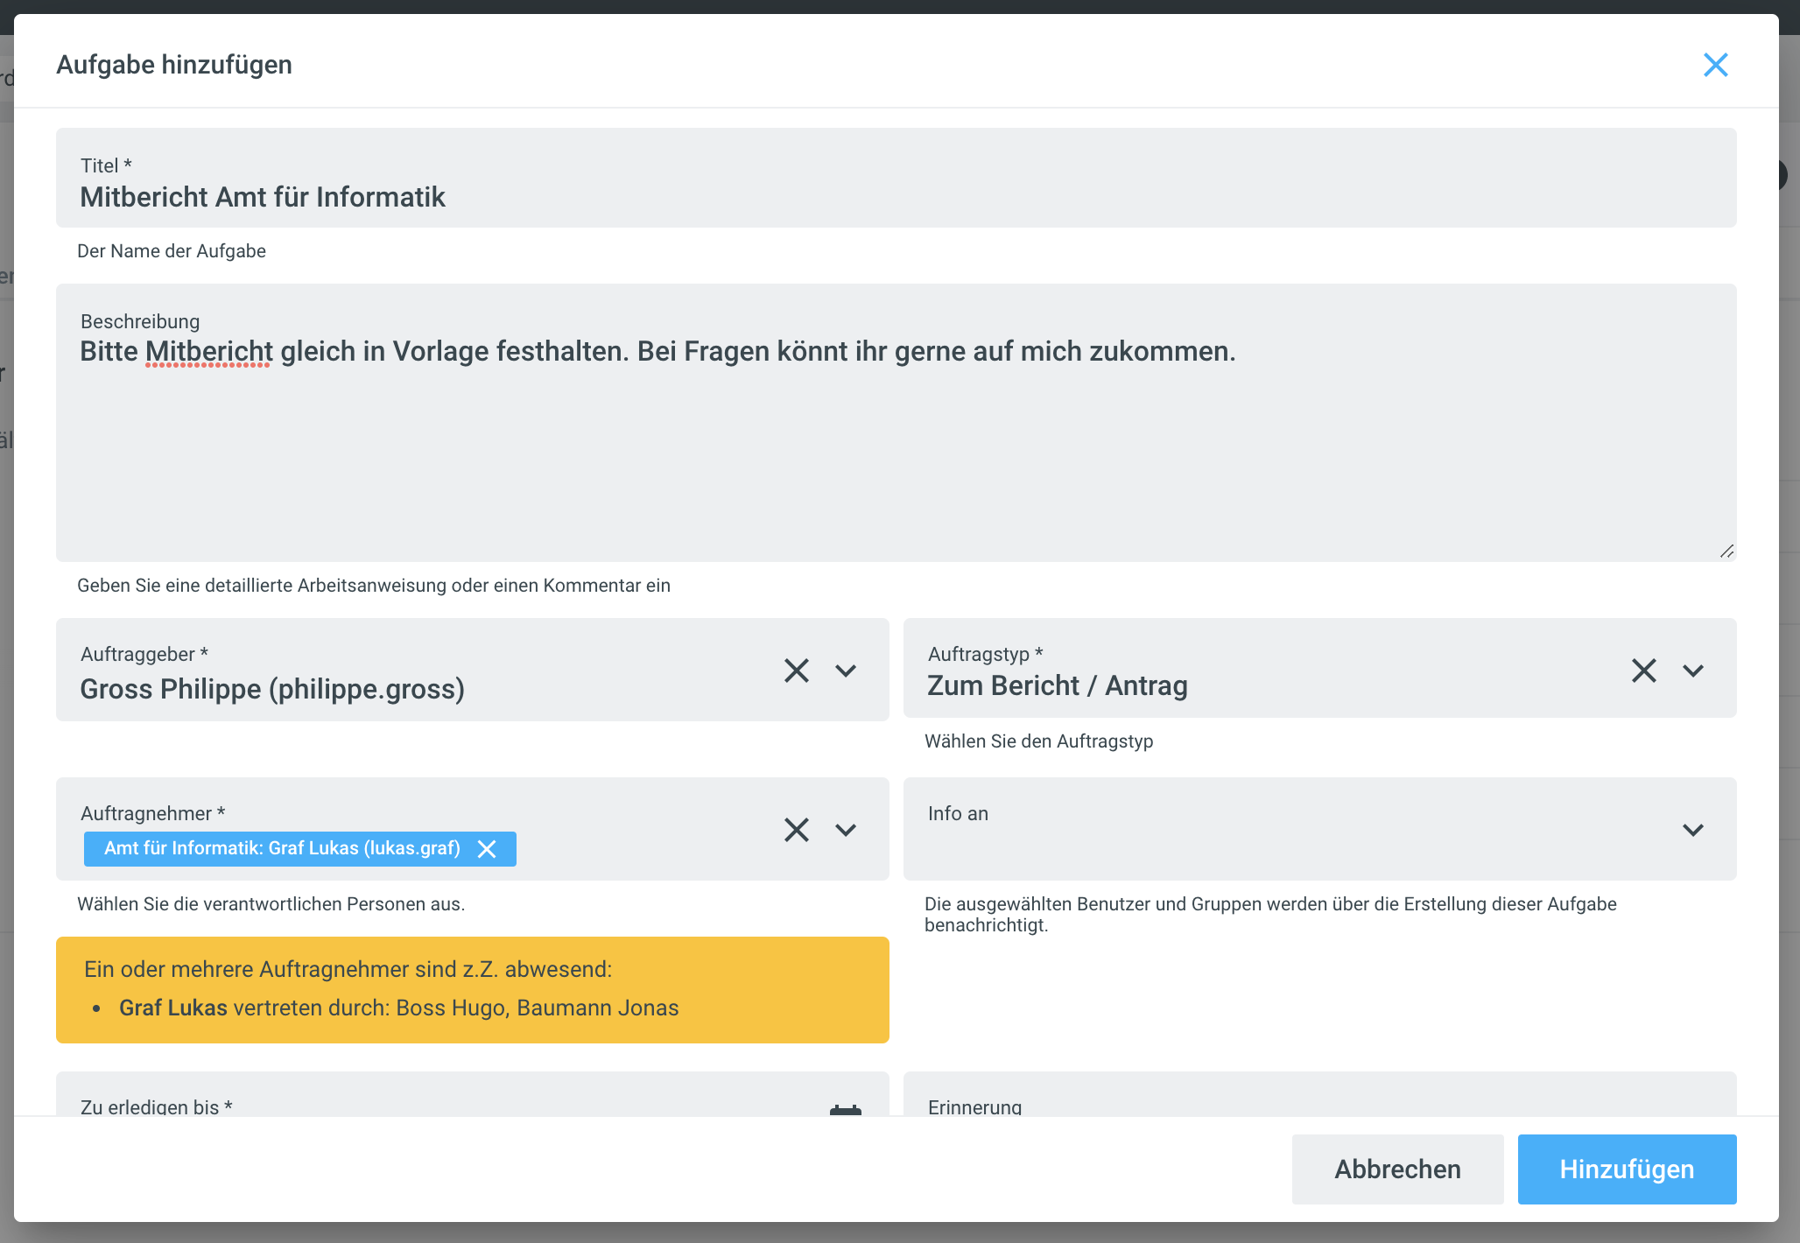Viewport: 1800px width, 1243px height.
Task: Click the Abbrechen button
Action: [x=1396, y=1169]
